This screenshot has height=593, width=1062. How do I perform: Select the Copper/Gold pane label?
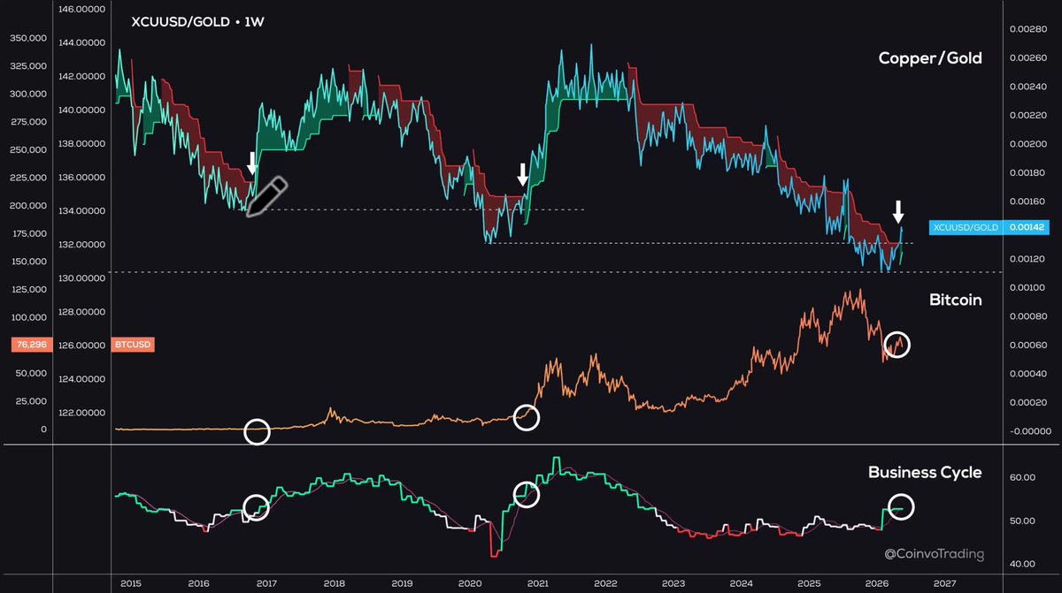(x=930, y=57)
